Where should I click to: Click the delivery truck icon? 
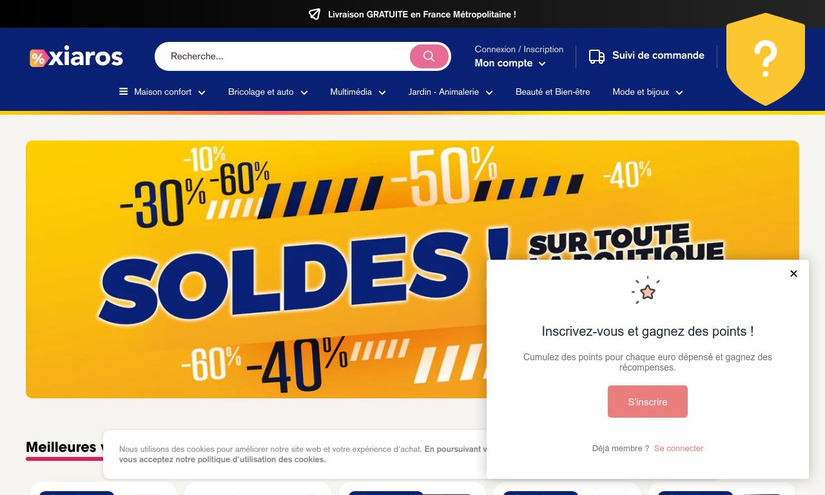click(x=597, y=57)
